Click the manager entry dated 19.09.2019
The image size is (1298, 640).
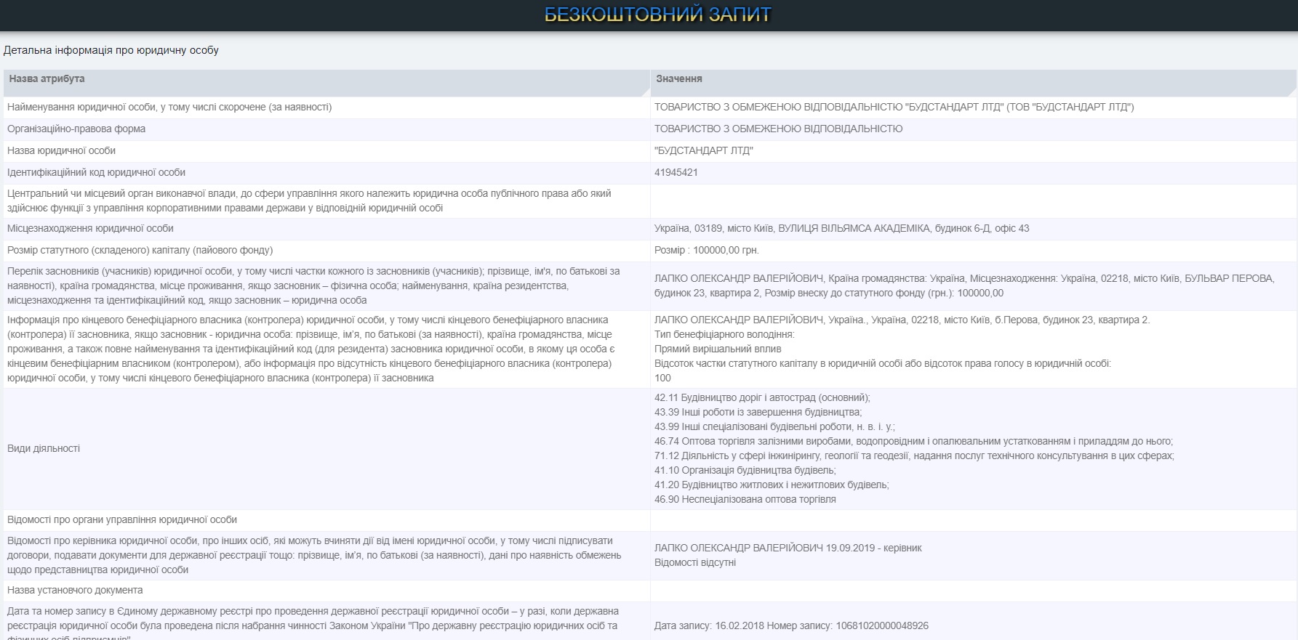tap(788, 548)
